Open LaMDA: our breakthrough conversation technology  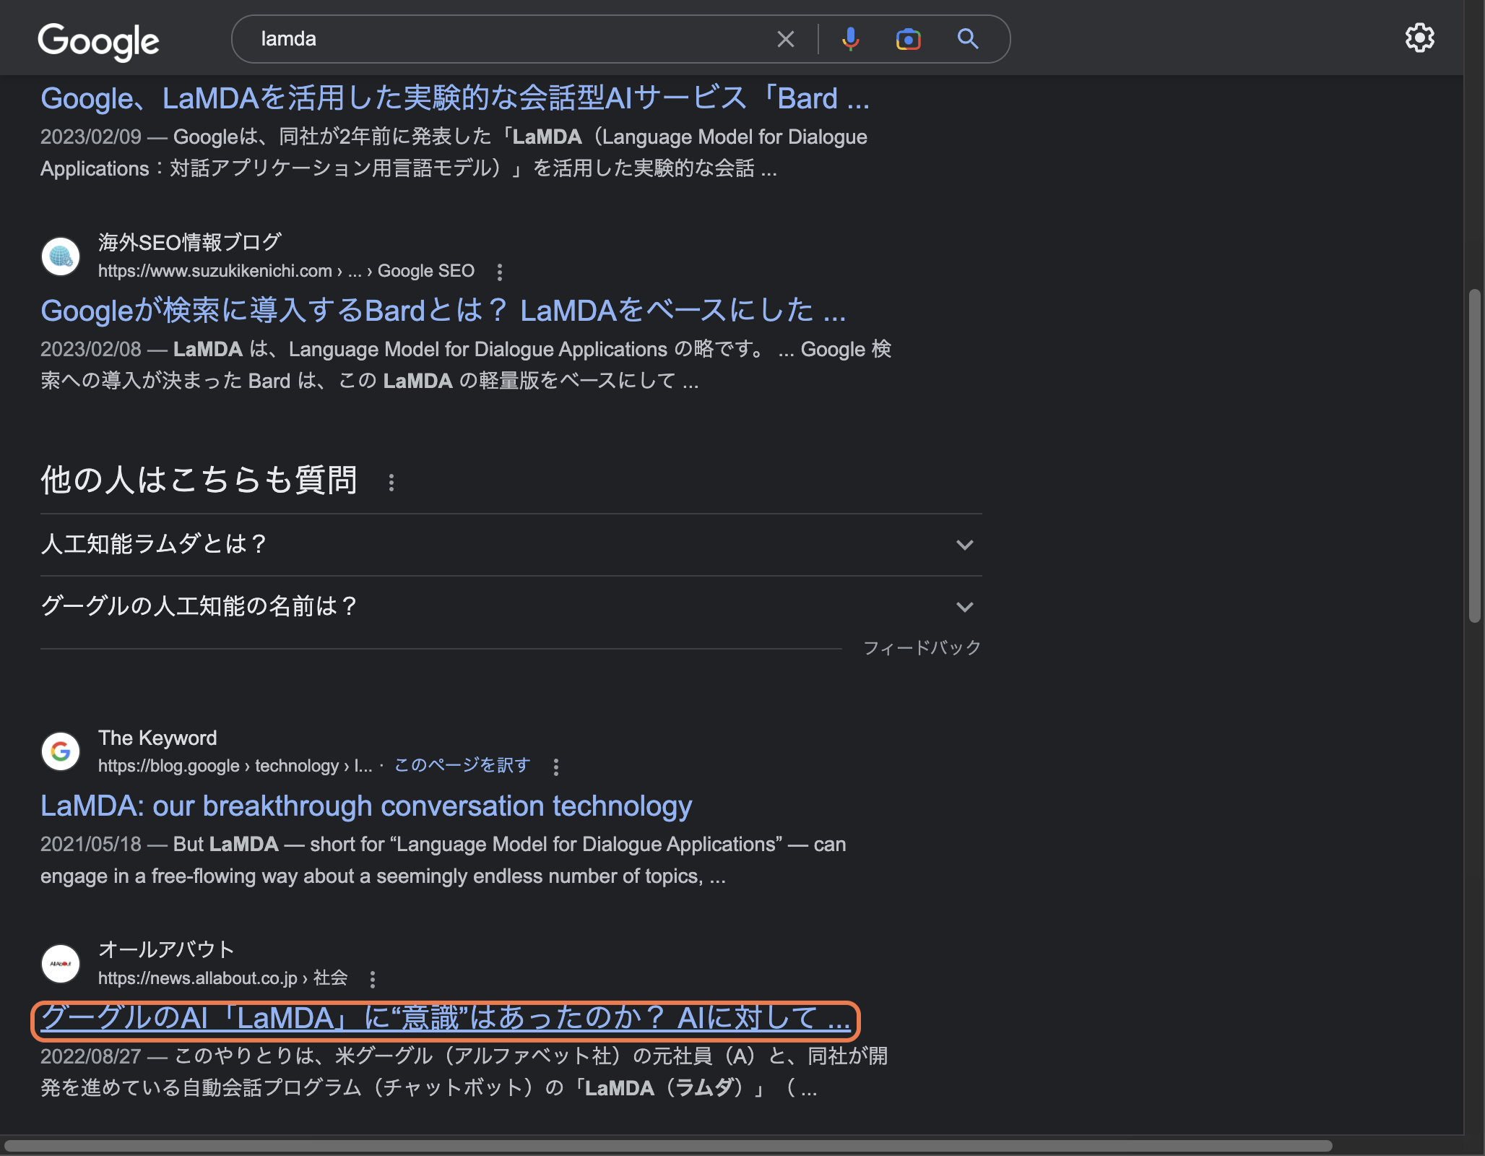coord(366,806)
